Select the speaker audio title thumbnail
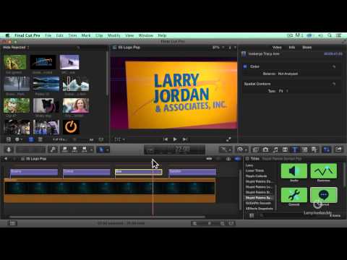Image resolution: width=347 pixels, height=260 pixels. (294, 171)
